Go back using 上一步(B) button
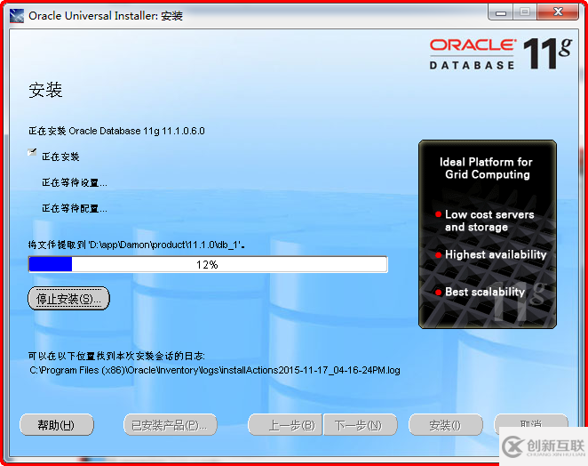Viewport: 588px width, 466px height. point(285,425)
